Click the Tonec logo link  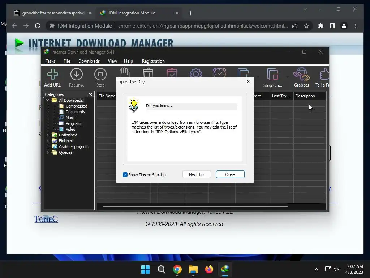coord(46,219)
